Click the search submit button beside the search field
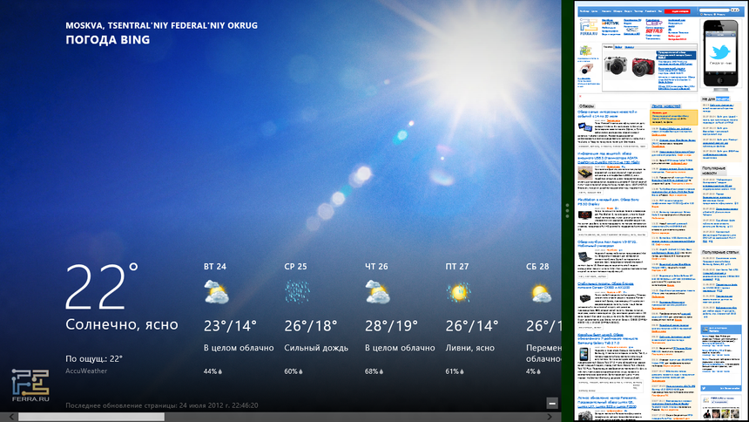This screenshot has width=749, height=422. pos(735,10)
